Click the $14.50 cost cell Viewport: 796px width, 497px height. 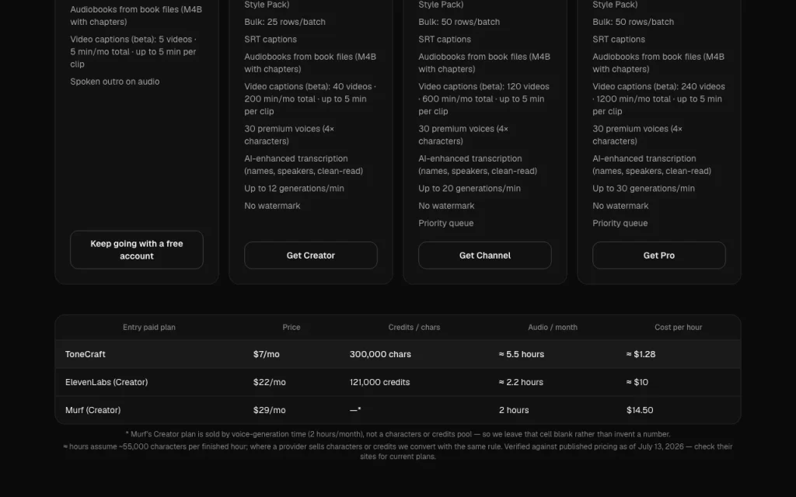(640, 410)
